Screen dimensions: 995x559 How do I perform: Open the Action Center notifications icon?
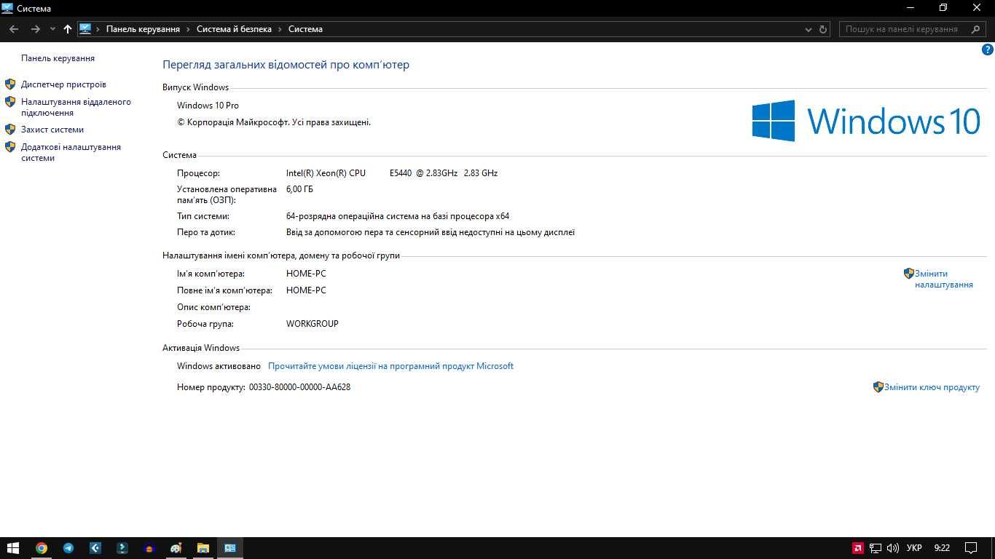[971, 548]
